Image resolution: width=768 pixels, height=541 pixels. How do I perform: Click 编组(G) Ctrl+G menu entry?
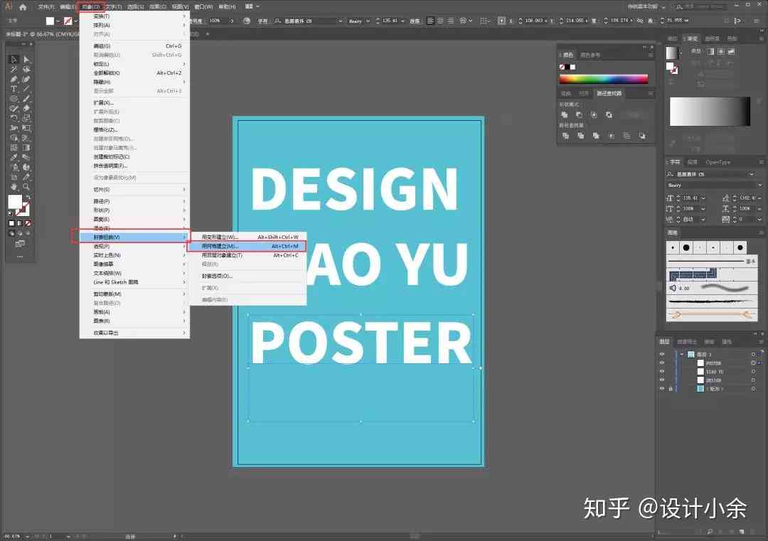(x=134, y=46)
